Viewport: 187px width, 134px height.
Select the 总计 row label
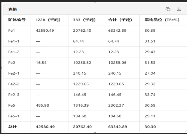coord(13,127)
